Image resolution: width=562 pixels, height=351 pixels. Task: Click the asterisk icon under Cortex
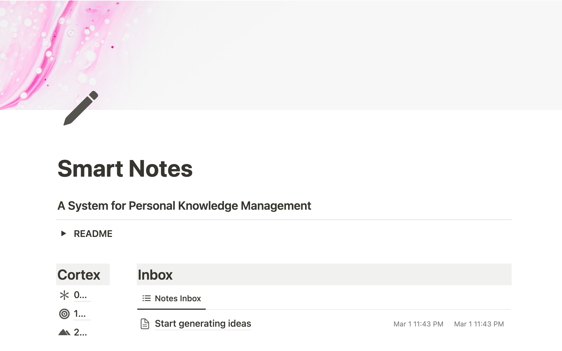point(64,295)
